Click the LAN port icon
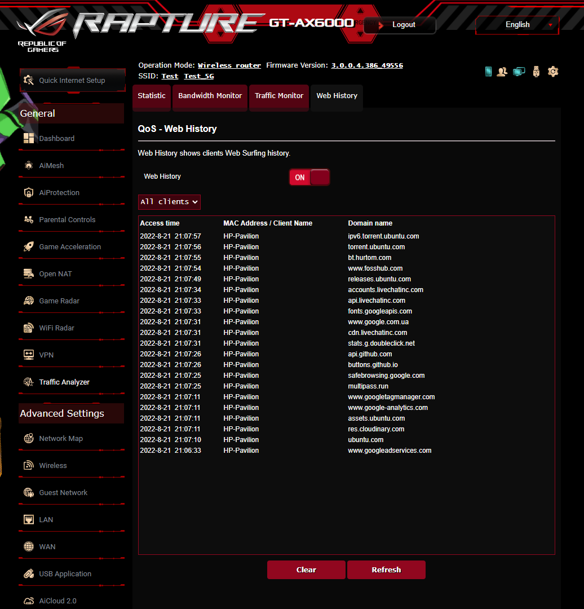 pyautogui.click(x=29, y=519)
